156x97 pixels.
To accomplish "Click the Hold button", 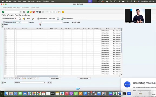I will [x=29, y=19].
